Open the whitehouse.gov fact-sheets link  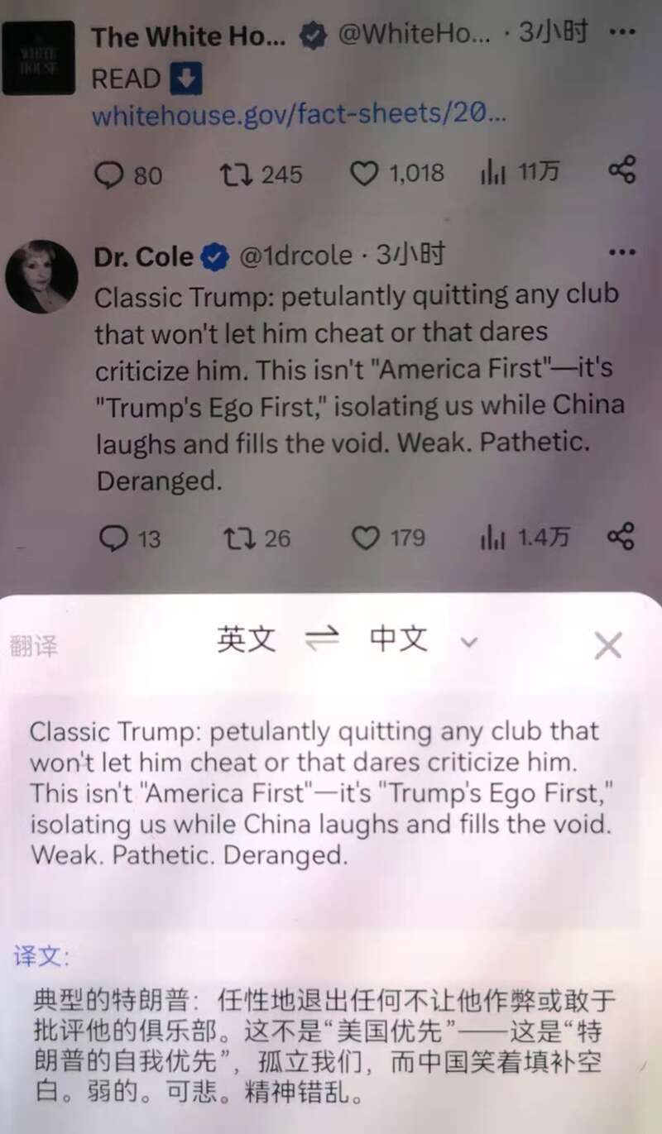pyautogui.click(x=299, y=115)
